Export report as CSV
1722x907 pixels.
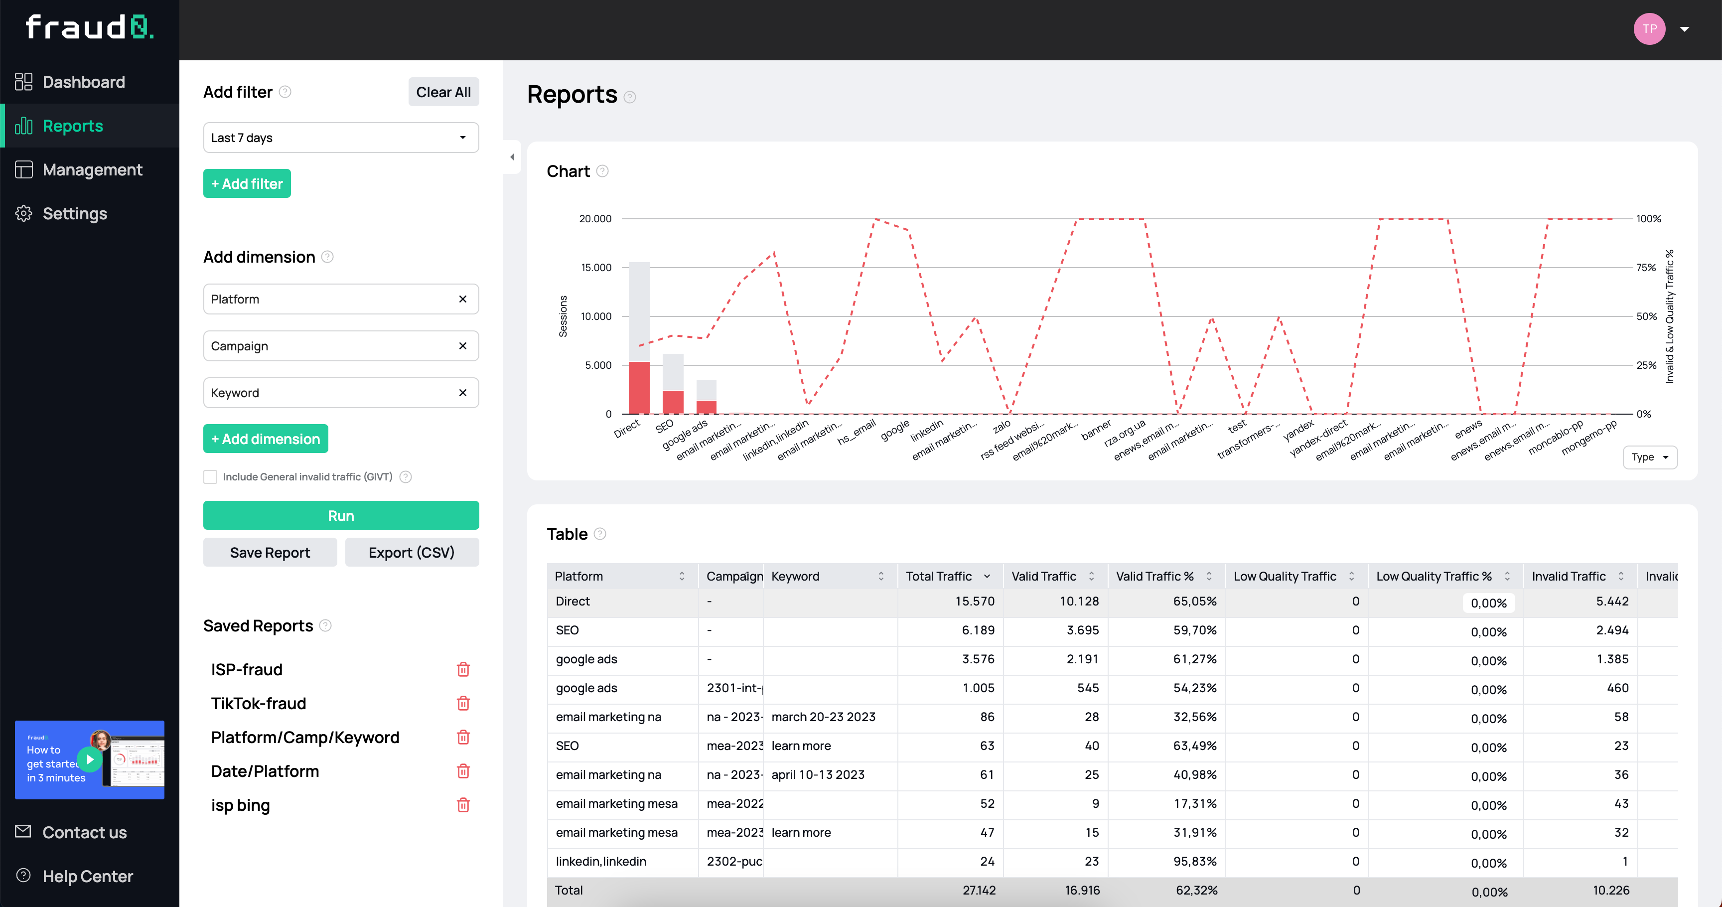411,552
